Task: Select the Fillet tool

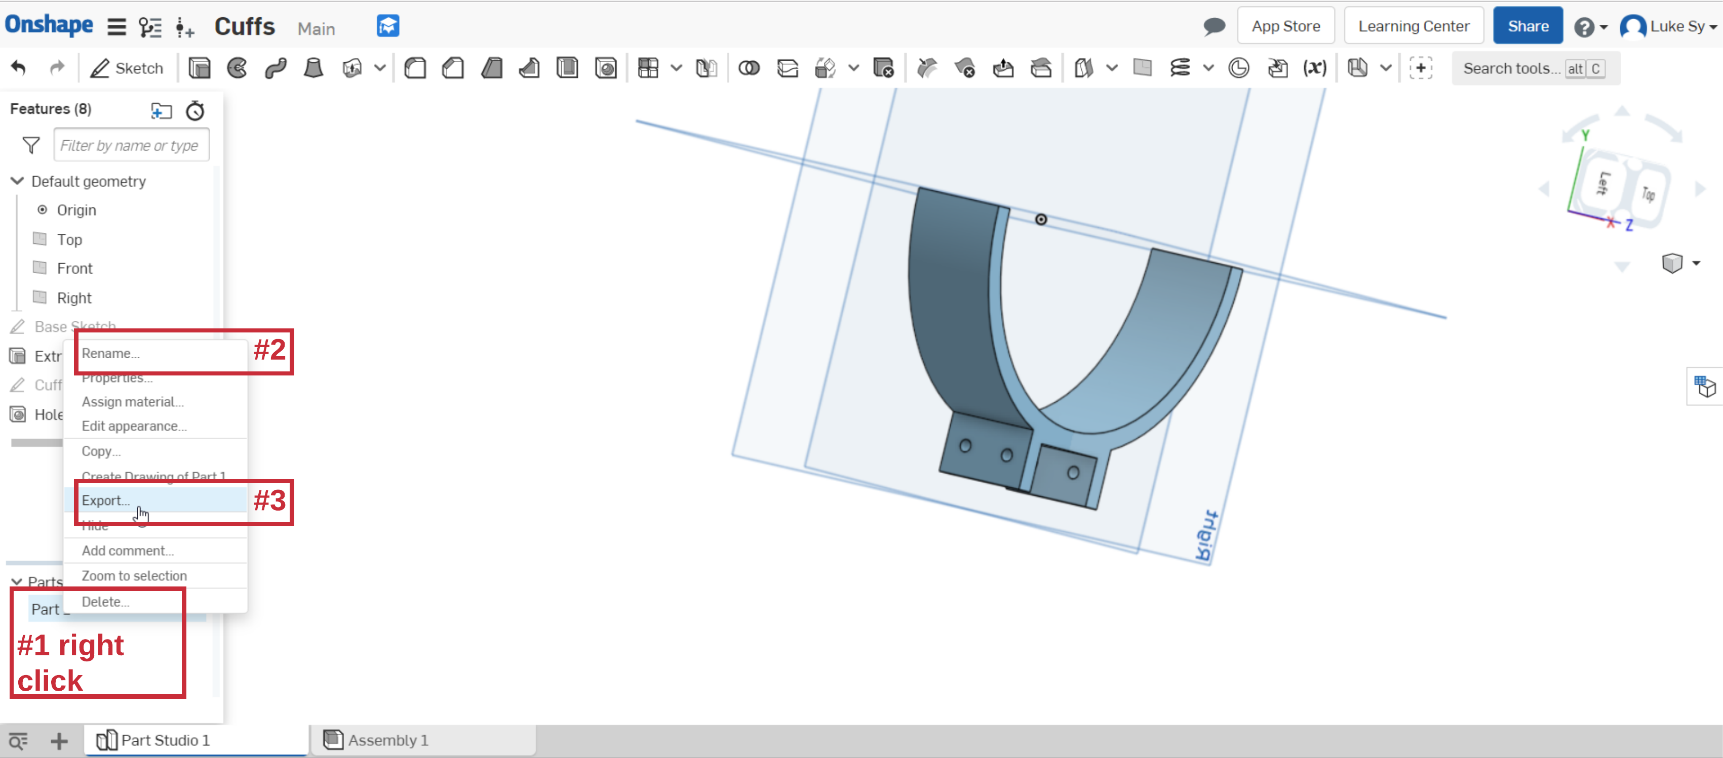Action: point(415,68)
